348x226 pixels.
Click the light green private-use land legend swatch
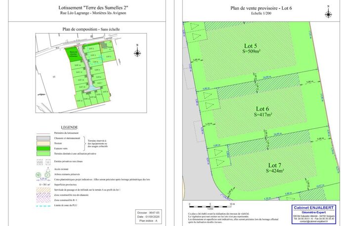coord(43,153)
